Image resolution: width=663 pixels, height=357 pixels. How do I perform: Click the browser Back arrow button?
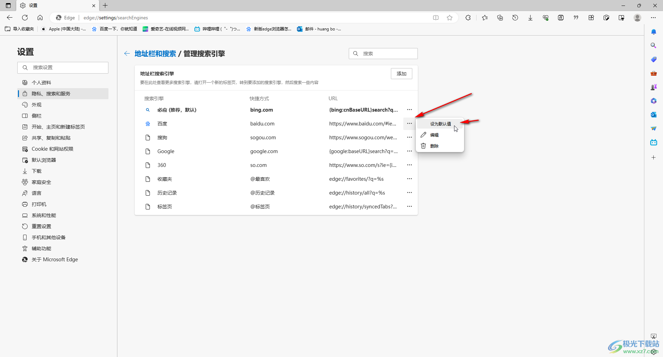point(10,18)
